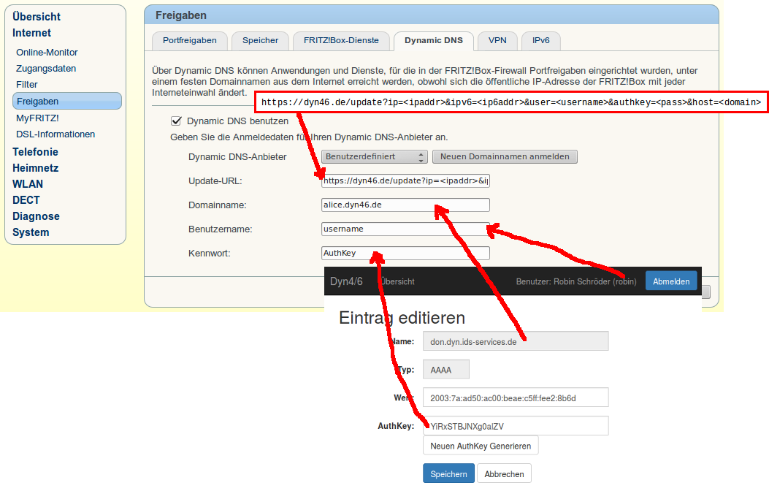The image size is (769, 491).
Task: Click Neuen Domainnamen anmelden button
Action: [x=505, y=156]
